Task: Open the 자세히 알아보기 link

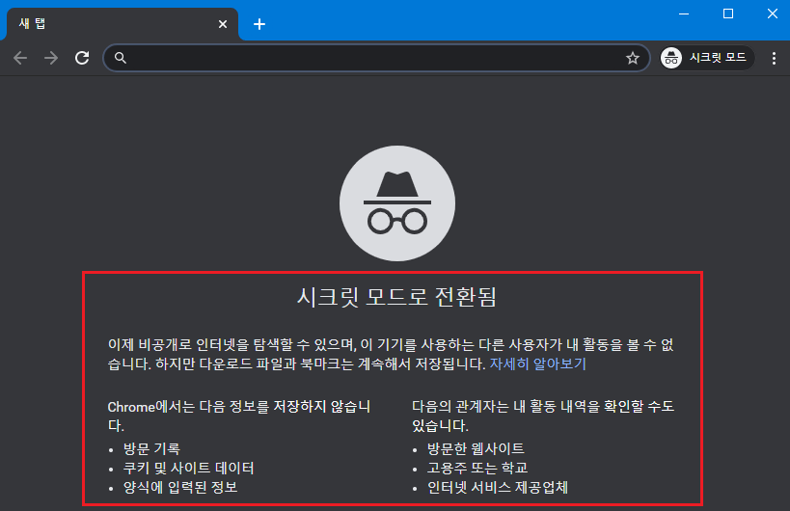Action: point(538,364)
